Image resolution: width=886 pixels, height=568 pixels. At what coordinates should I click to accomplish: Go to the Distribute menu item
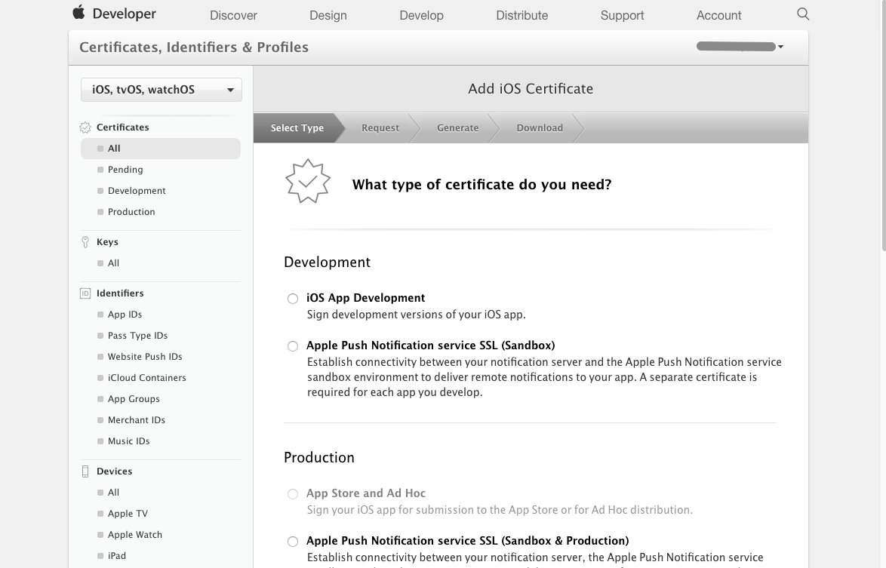pos(521,15)
